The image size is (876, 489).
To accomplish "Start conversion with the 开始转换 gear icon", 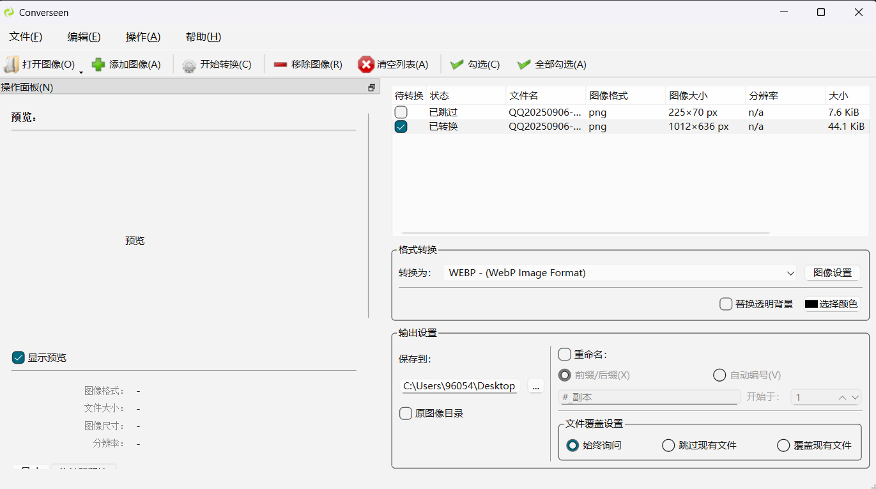I will pos(188,64).
